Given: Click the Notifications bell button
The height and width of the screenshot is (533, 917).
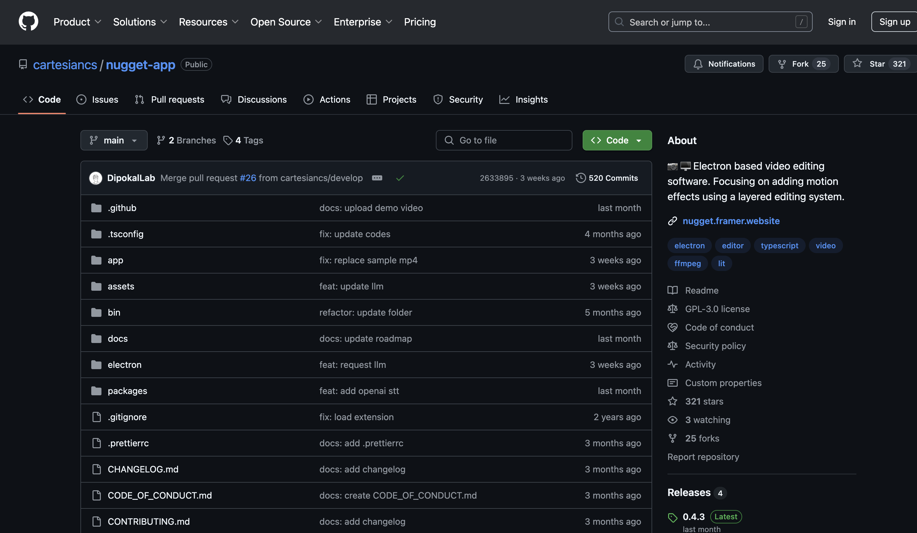Looking at the screenshot, I should 724,64.
